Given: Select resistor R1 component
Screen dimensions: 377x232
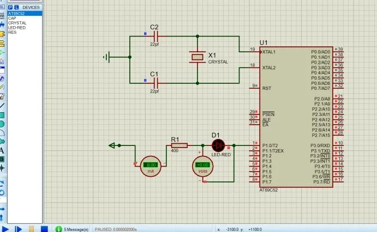Looking at the screenshot, I should point(179,145).
